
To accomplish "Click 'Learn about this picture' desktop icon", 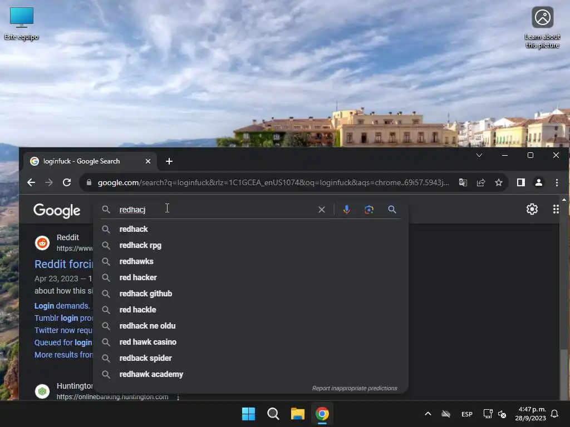I will pos(542,28).
